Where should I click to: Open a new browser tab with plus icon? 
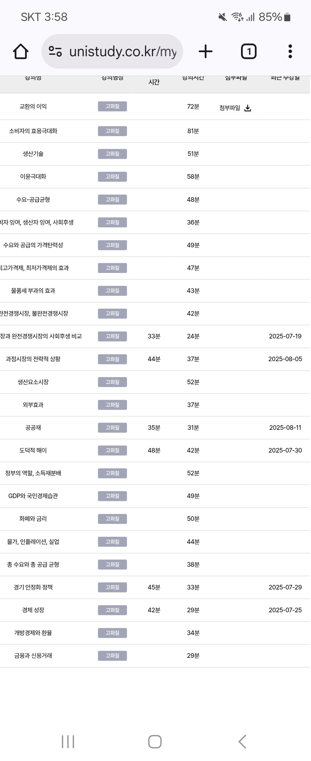point(205,51)
